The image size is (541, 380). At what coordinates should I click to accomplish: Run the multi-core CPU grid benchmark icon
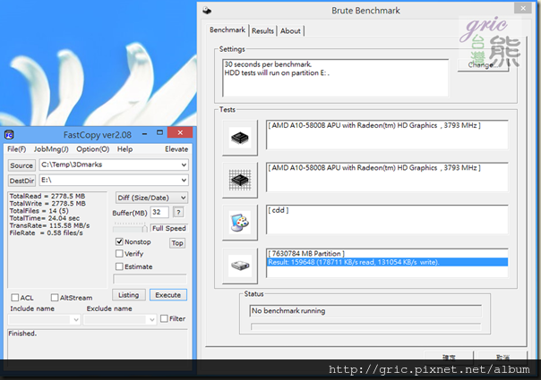click(x=240, y=181)
